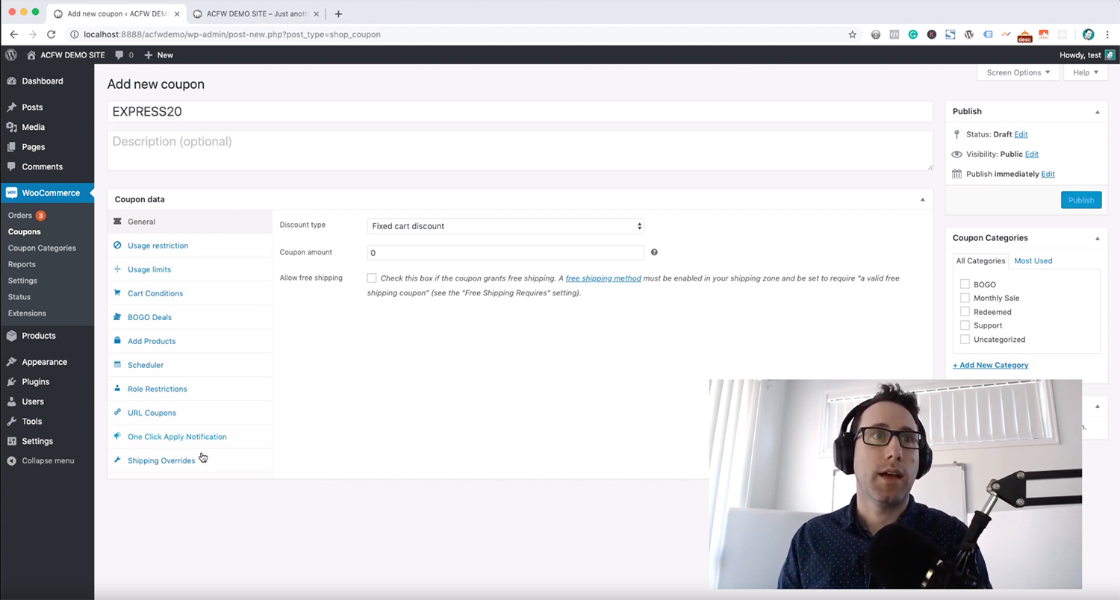Check the Uncategorized category checkbox
Image resolution: width=1120 pixels, height=600 pixels.
(x=965, y=340)
